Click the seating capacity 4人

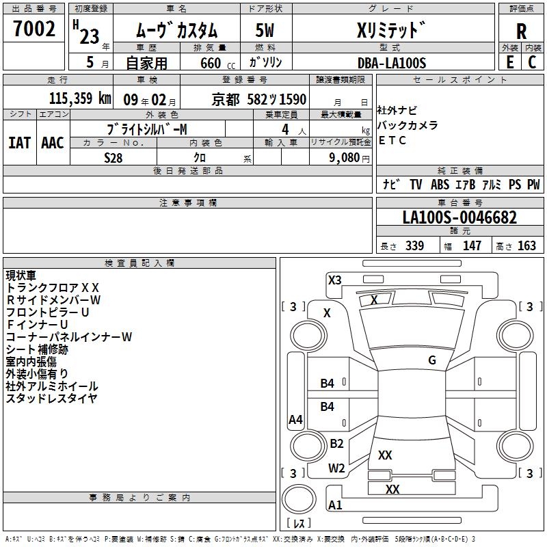click(294, 130)
